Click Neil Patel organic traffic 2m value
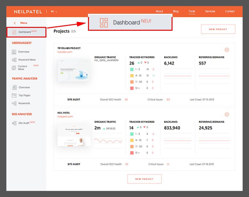 98,128
